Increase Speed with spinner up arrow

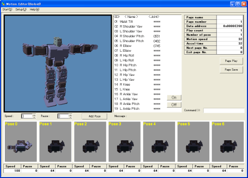pos(34,115)
